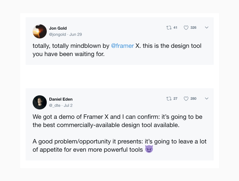Click the Jon Gold display name

(x=58, y=28)
